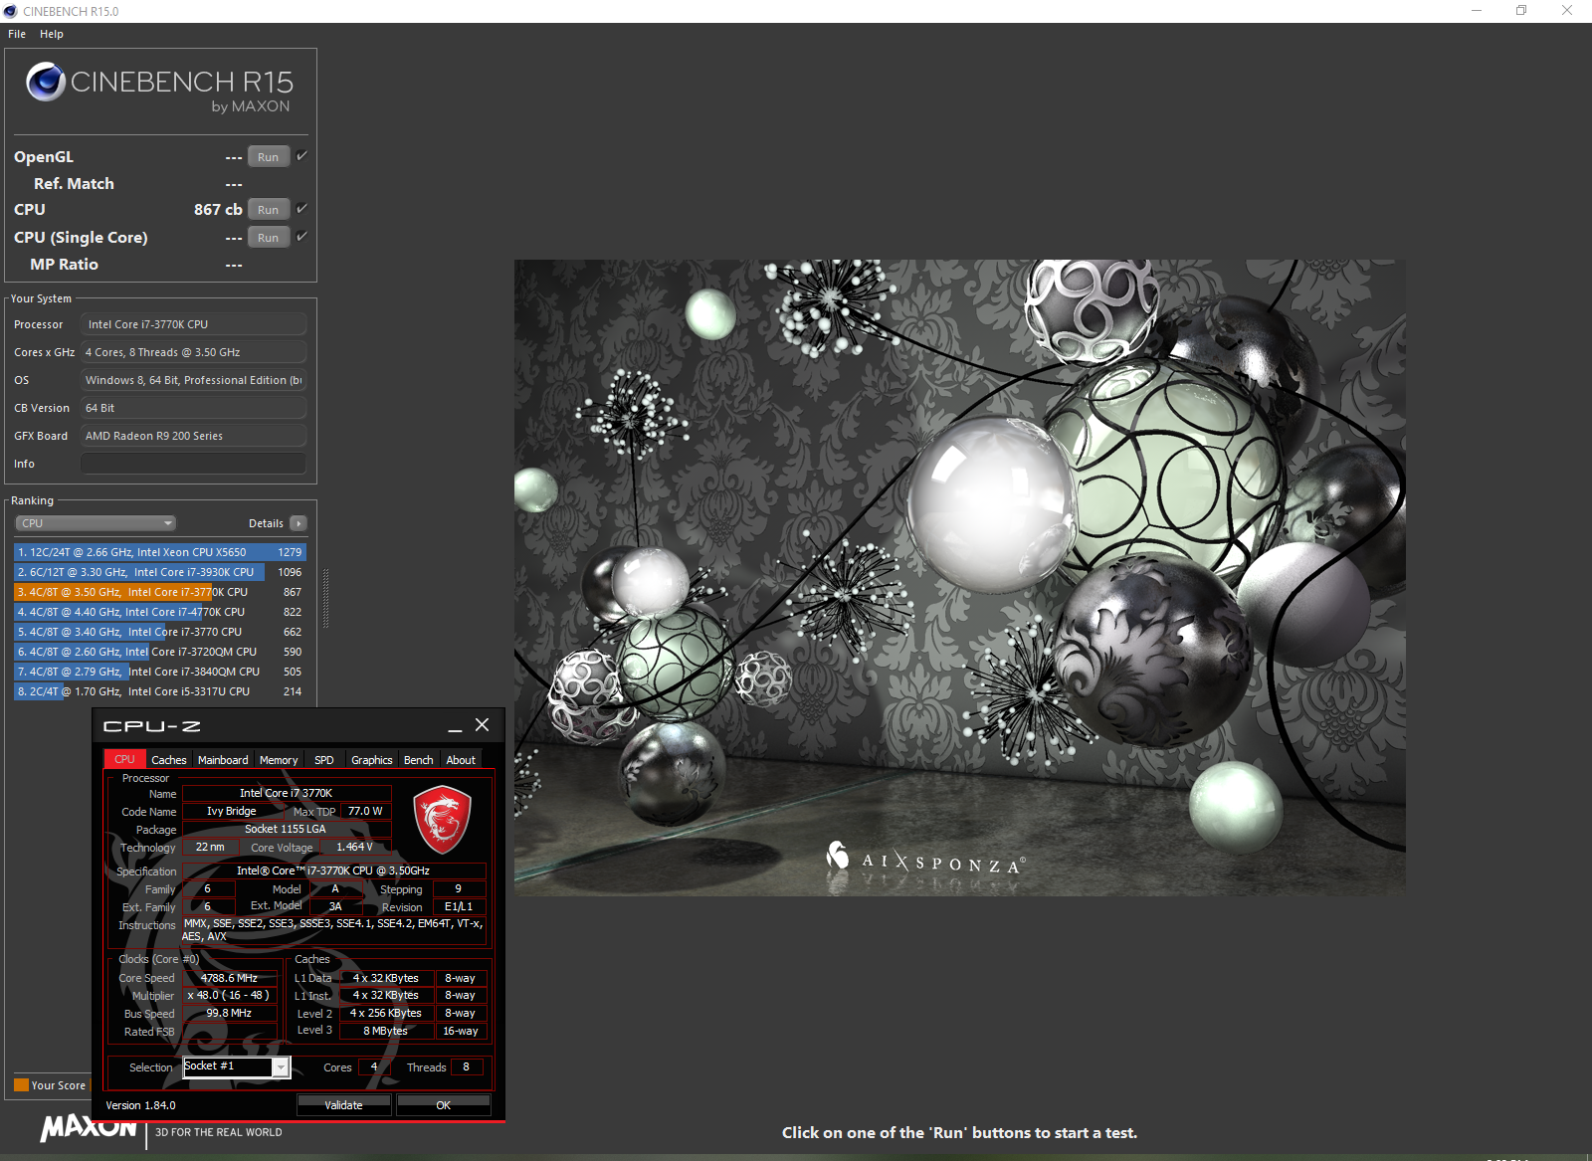Viewport: 1592px width, 1161px height.
Task: Select ranking row 2 Intel Core i7-3930K
Action: click(160, 572)
